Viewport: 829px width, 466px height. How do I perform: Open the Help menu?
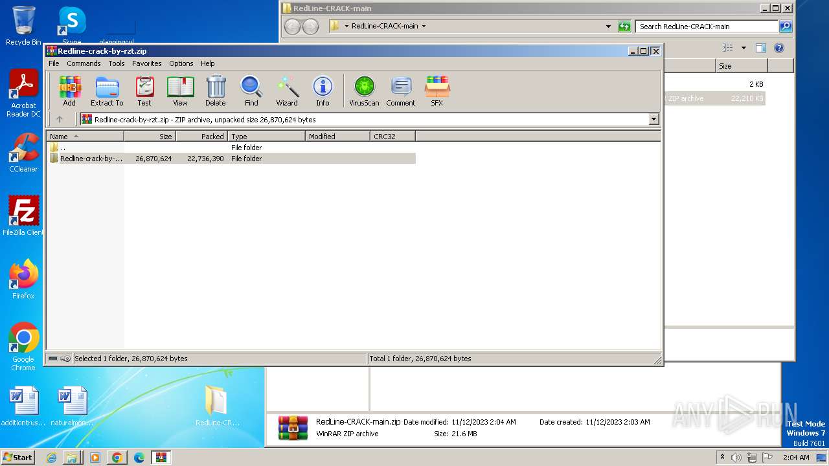[x=208, y=63]
